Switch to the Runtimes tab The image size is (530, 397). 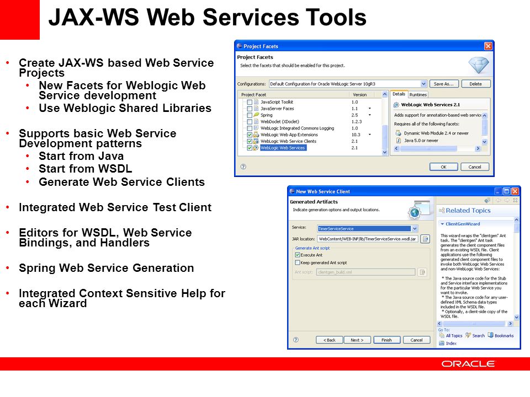pos(418,95)
